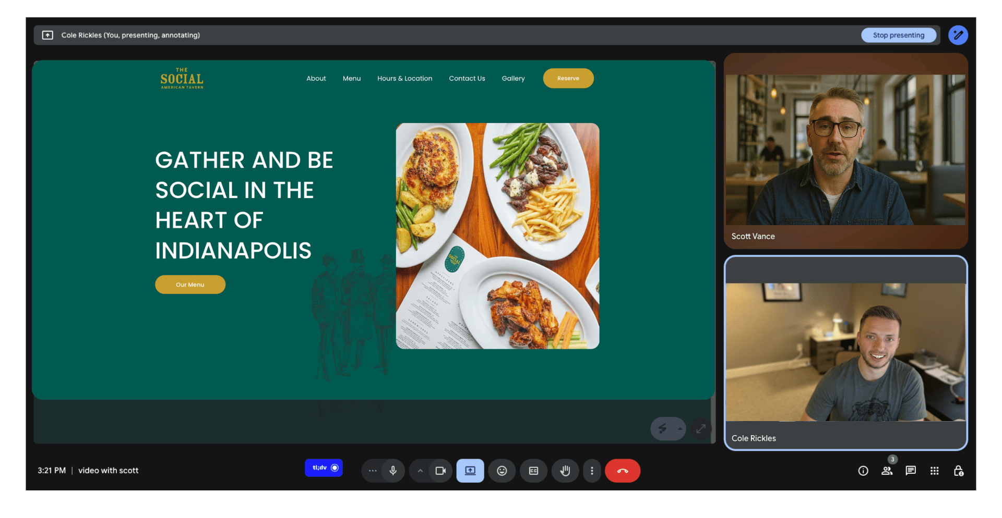Click the presenting screen icon in top bar
The height and width of the screenshot is (518, 1002).
coord(47,35)
